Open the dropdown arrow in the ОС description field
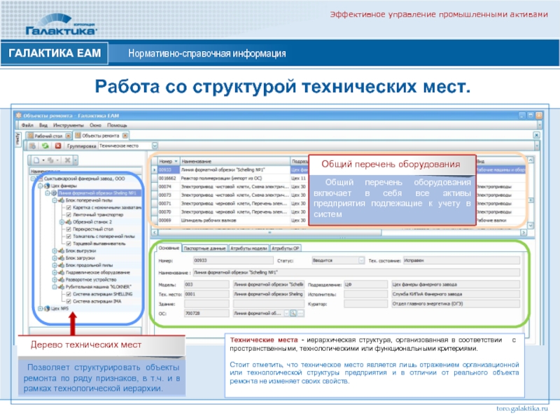The height and width of the screenshot is (420, 560). pos(286,313)
